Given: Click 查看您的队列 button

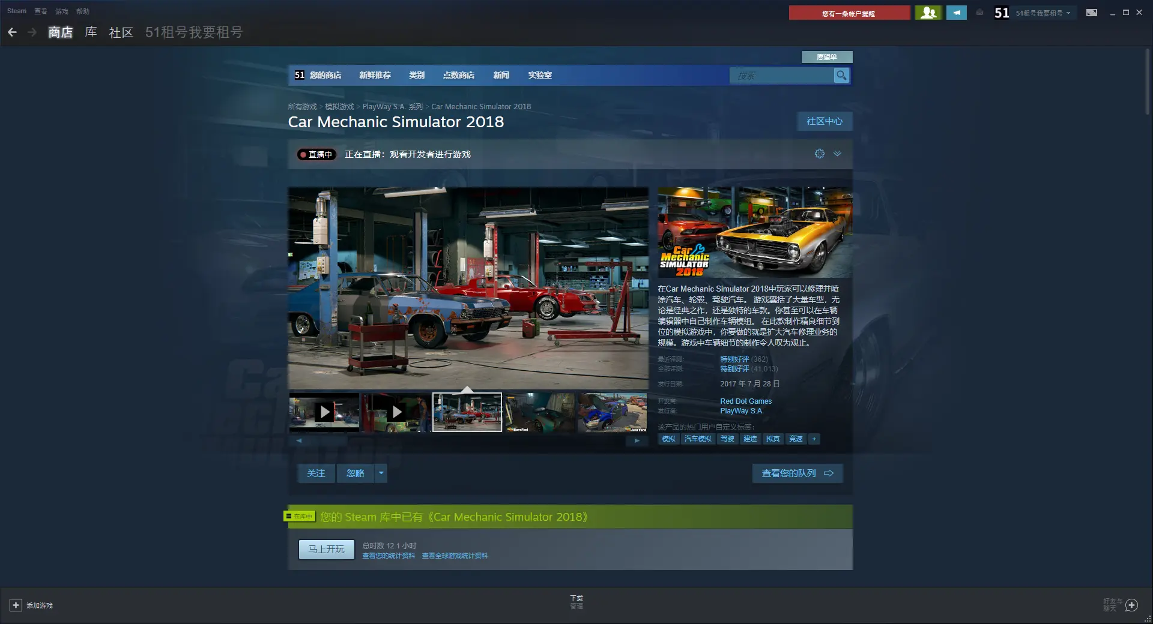Looking at the screenshot, I should pos(797,473).
